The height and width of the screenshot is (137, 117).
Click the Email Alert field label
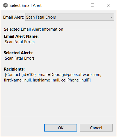[13, 17]
